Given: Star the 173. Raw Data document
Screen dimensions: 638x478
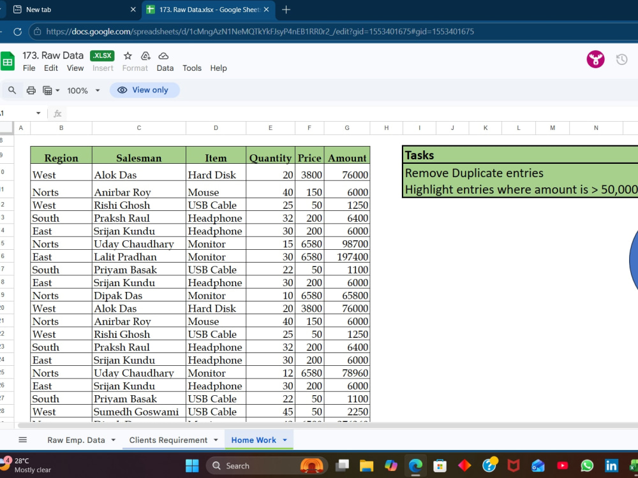Looking at the screenshot, I should [128, 55].
